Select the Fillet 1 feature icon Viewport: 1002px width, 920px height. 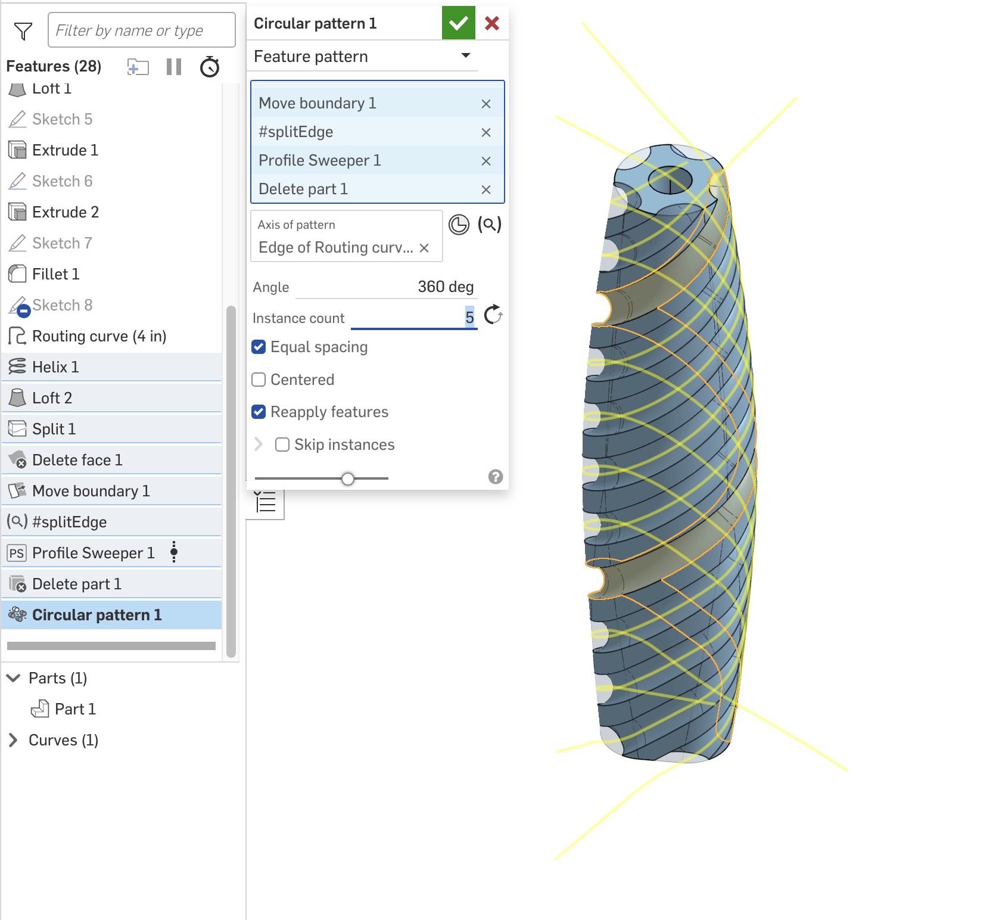[x=17, y=274]
